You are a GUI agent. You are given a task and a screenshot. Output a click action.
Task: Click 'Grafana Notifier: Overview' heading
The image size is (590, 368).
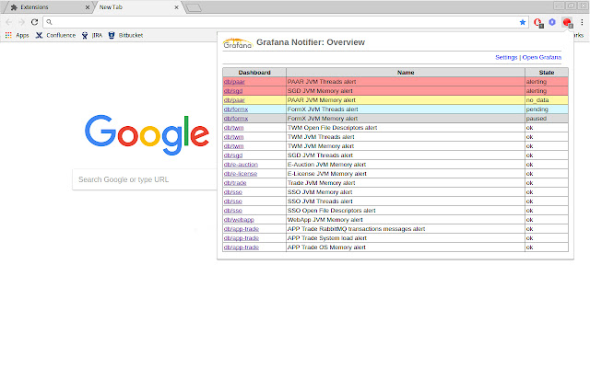(311, 42)
